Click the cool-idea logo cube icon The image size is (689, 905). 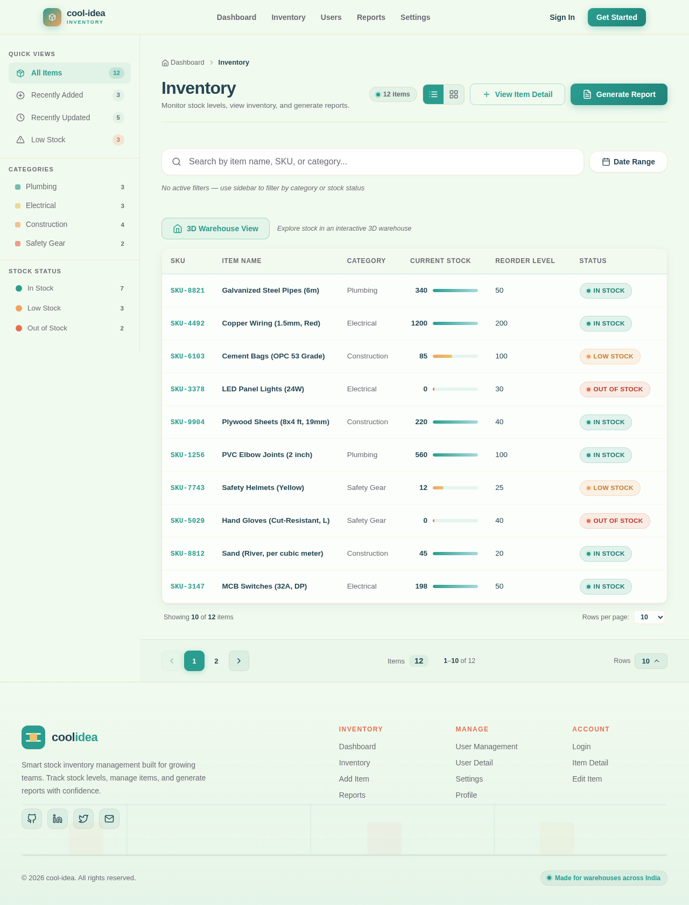pos(52,17)
